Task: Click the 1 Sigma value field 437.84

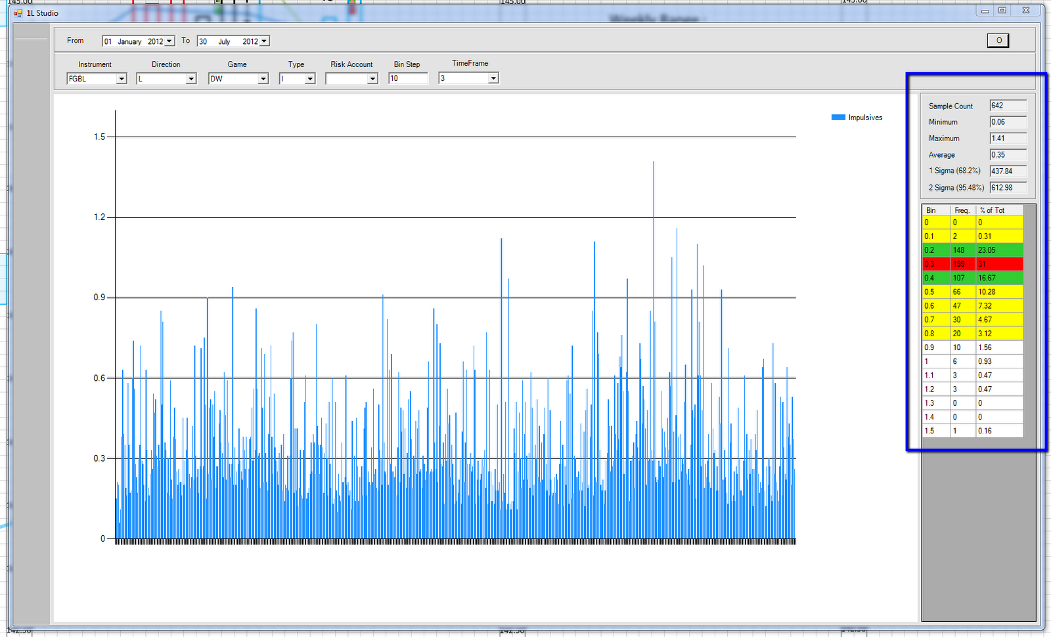Action: (1008, 171)
